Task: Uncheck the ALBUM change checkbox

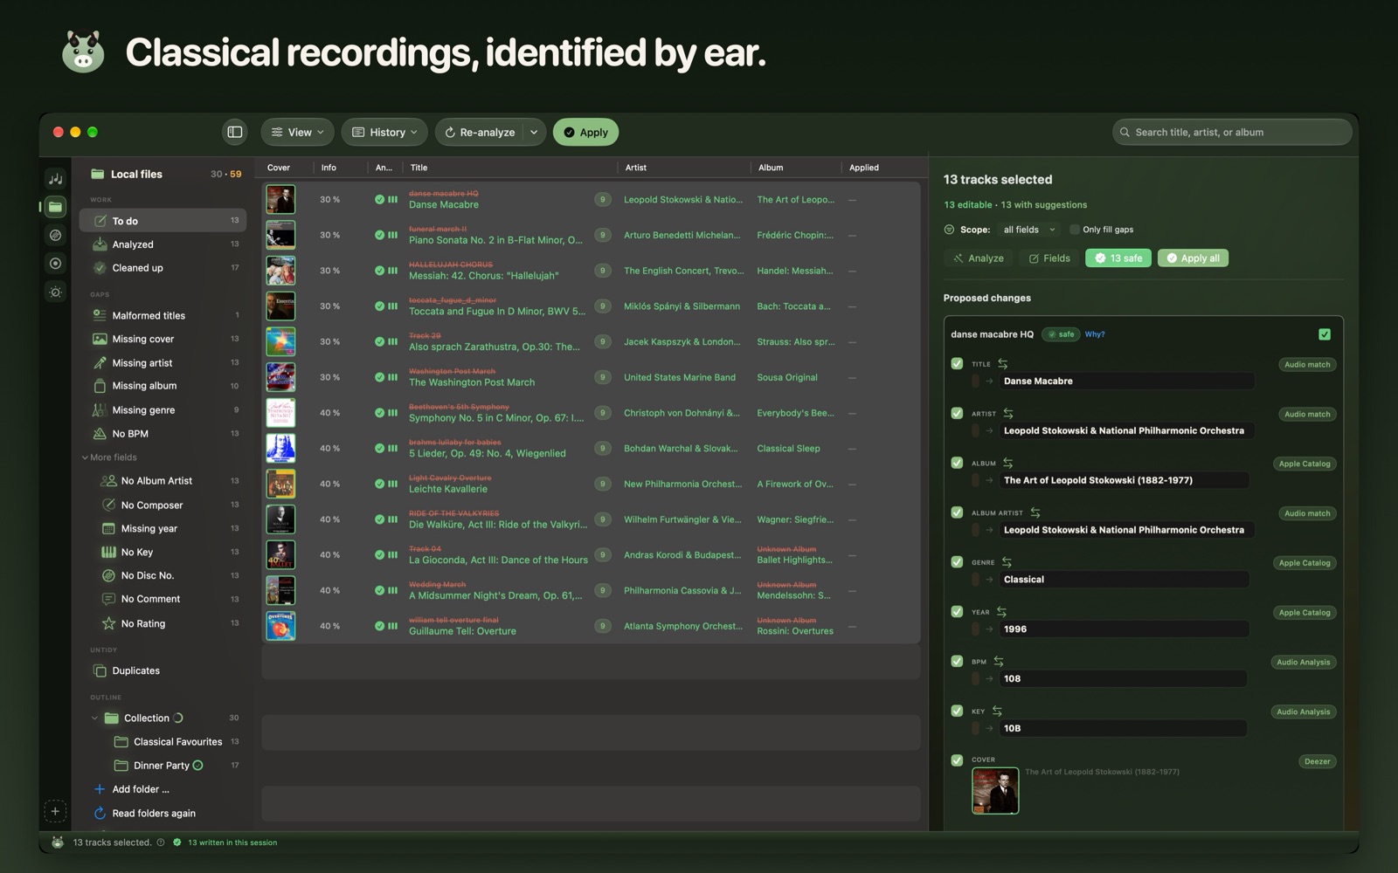Action: (x=957, y=463)
